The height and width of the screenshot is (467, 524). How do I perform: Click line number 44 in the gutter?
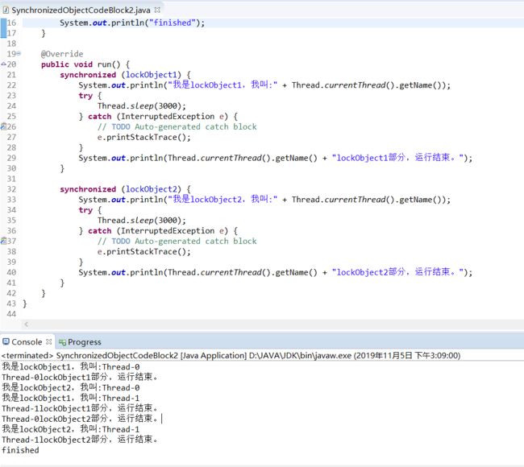(11, 314)
